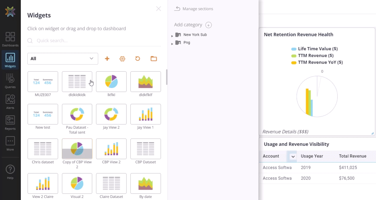This screenshot has height=200, width=376.
Task: Expand the New York Sub folder
Action: coord(172,36)
